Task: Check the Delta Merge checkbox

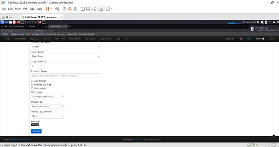Action: [x=32, y=88]
